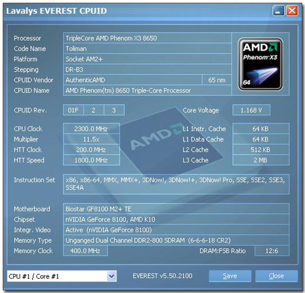
Task: Click the CPU Clock 2300.0 MHz value
Action: click(x=91, y=129)
